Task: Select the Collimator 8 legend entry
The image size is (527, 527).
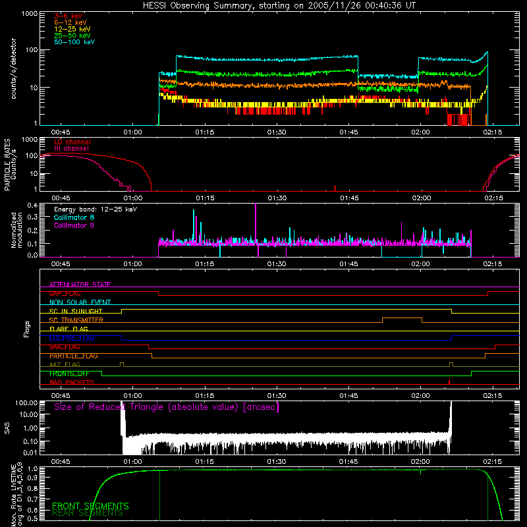Action: click(74, 217)
